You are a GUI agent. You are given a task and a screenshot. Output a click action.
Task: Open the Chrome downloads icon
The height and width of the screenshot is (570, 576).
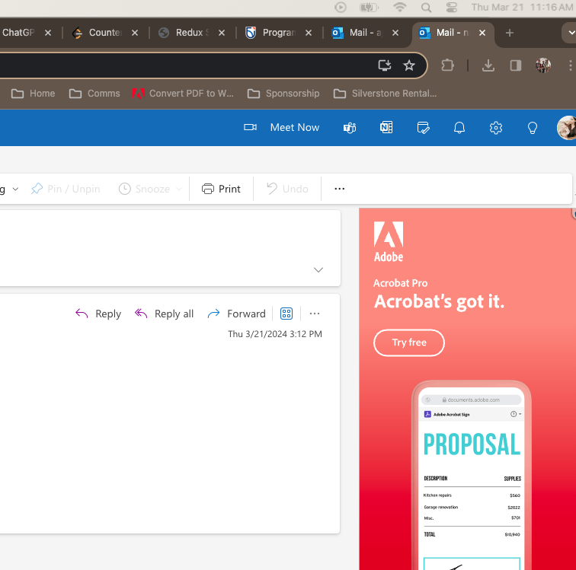pyautogui.click(x=488, y=65)
